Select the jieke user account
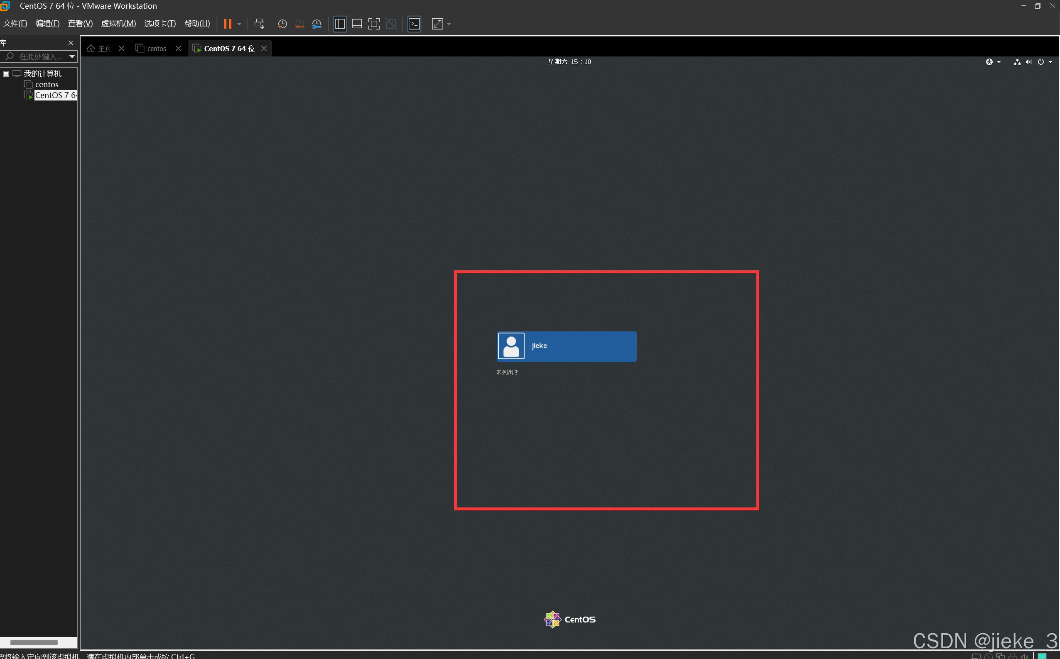 point(566,346)
